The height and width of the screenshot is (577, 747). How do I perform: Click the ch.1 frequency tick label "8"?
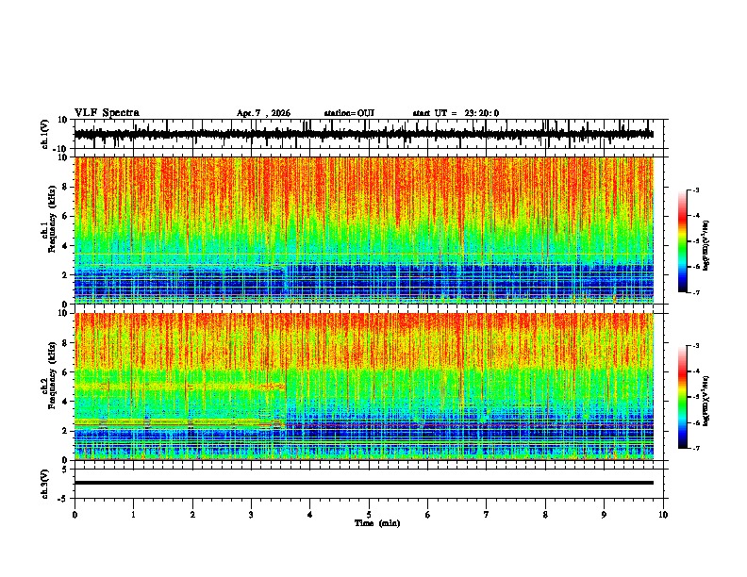click(66, 187)
